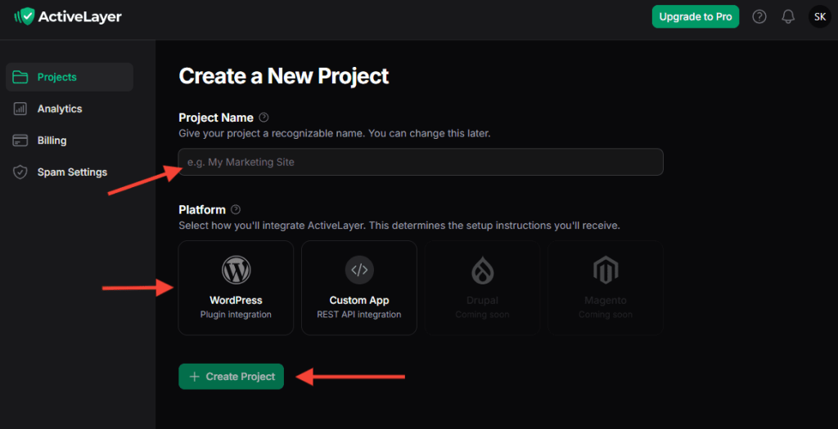Screen dimensions: 838x429
Task: Show the Project Name help tooltip icon
Action: (x=264, y=118)
